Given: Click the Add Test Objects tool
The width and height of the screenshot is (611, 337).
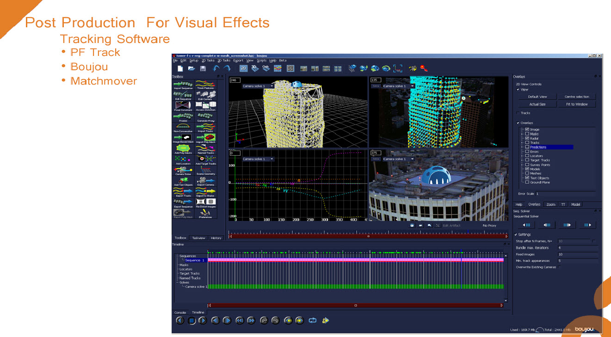Looking at the screenshot, I should tap(183, 180).
